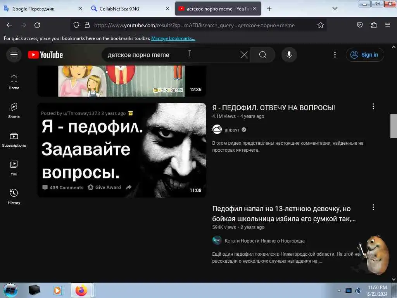Open YouTube settings three-dot menu near Sign in
Viewport: 397px width, 298px height.
click(335, 55)
